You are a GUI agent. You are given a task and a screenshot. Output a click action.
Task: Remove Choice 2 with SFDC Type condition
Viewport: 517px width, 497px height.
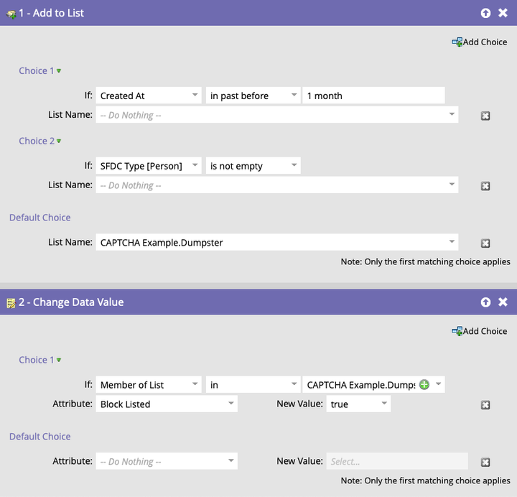[485, 186]
